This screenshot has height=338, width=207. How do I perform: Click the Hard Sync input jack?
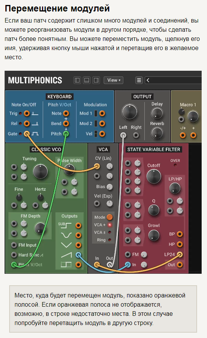coord(14,255)
